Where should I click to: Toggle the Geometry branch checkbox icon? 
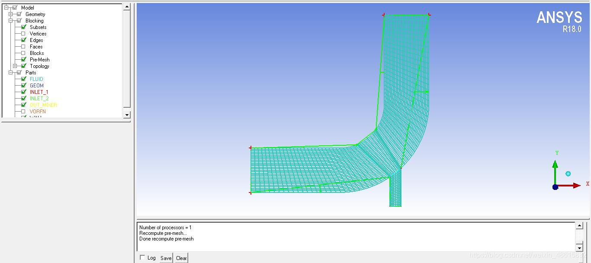19,14
